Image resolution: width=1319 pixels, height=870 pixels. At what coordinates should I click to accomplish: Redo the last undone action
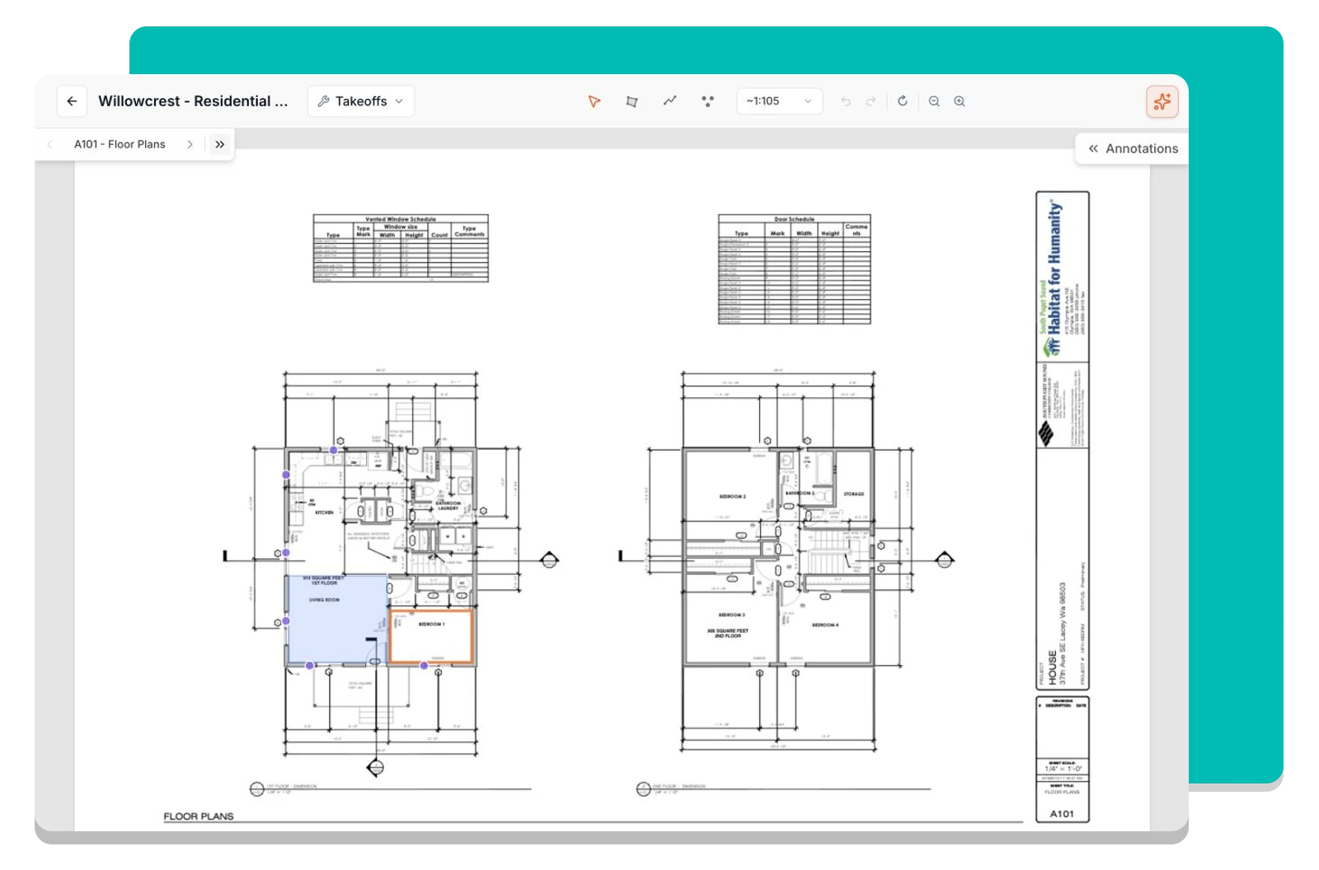tap(871, 101)
